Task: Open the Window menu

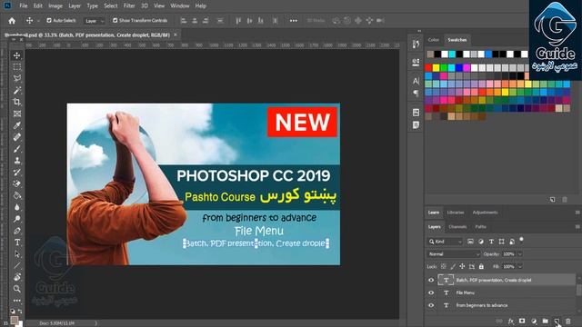Action: click(180, 6)
